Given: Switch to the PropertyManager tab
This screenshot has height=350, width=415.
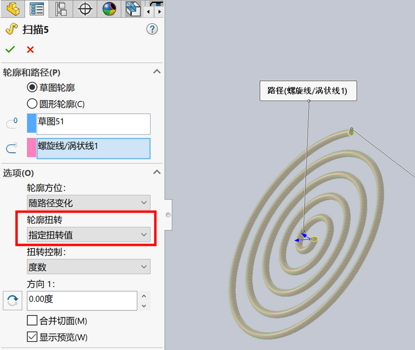Looking at the screenshot, I should 37,9.
